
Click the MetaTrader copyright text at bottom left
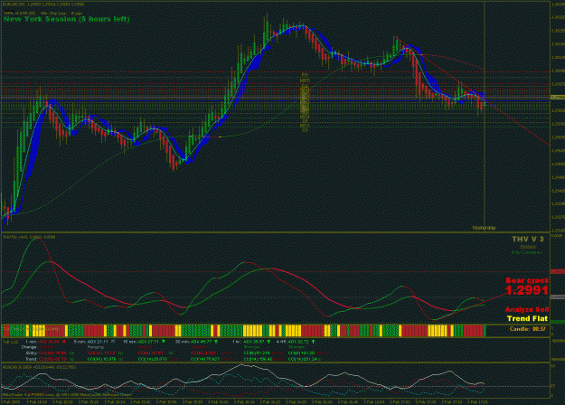67,394
